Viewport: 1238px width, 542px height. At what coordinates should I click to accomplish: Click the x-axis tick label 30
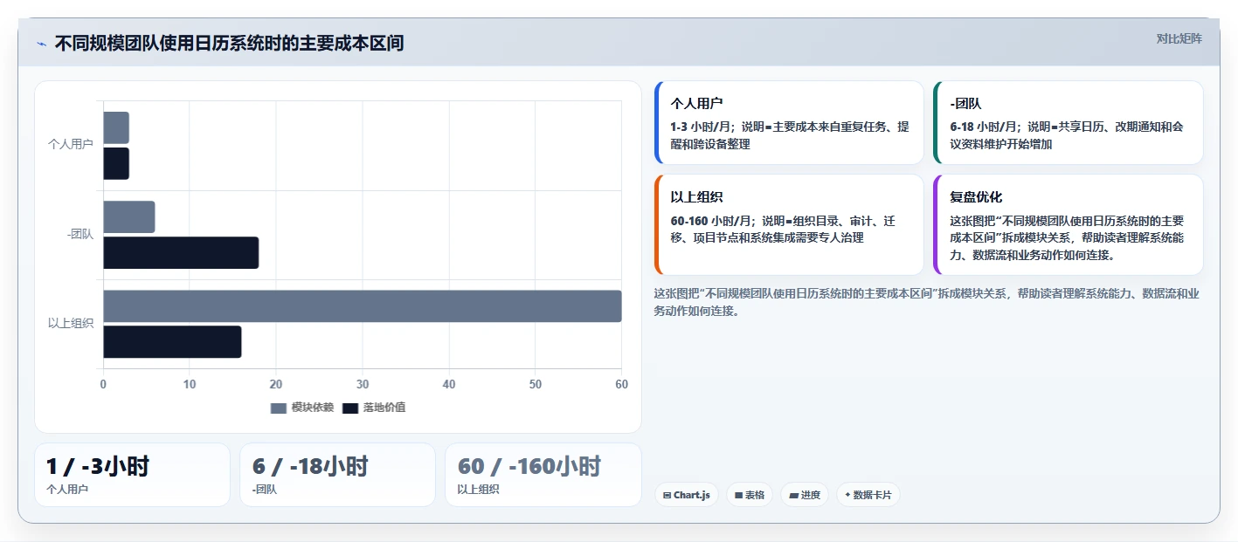(x=363, y=384)
